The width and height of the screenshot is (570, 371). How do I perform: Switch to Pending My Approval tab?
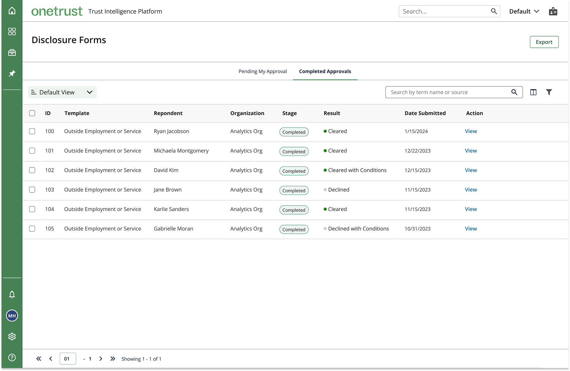pyautogui.click(x=262, y=71)
